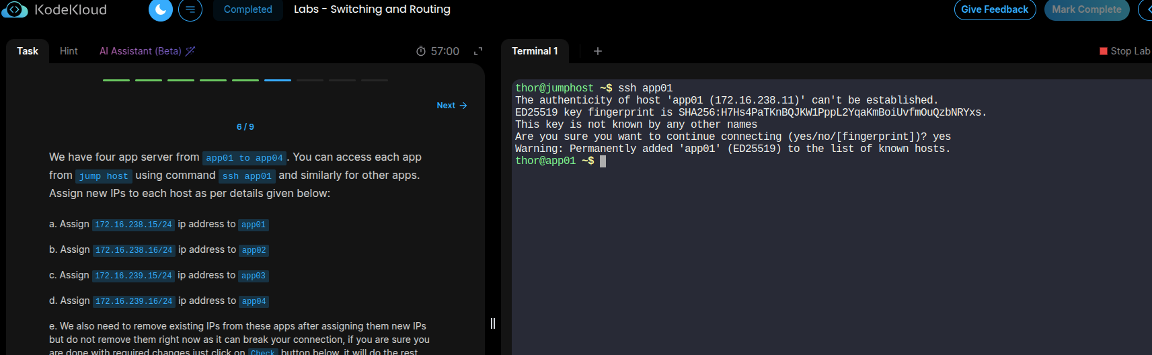Click the panel resize divider handle
Viewport: 1152px width, 355px height.
coord(493,323)
